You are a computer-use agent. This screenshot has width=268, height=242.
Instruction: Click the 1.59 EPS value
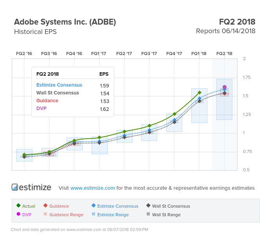coord(104,85)
